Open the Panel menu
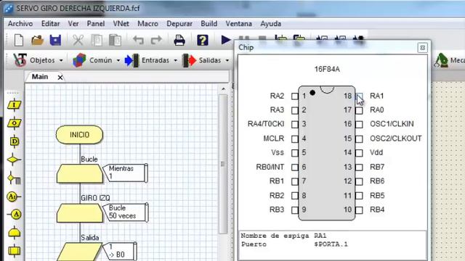 [95, 24]
